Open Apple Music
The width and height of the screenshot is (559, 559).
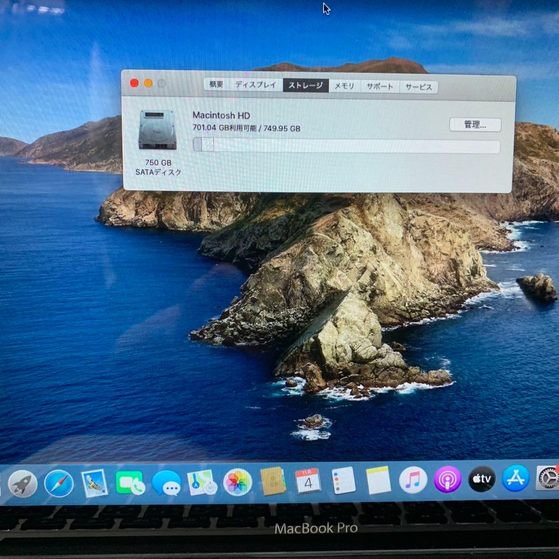point(411,481)
